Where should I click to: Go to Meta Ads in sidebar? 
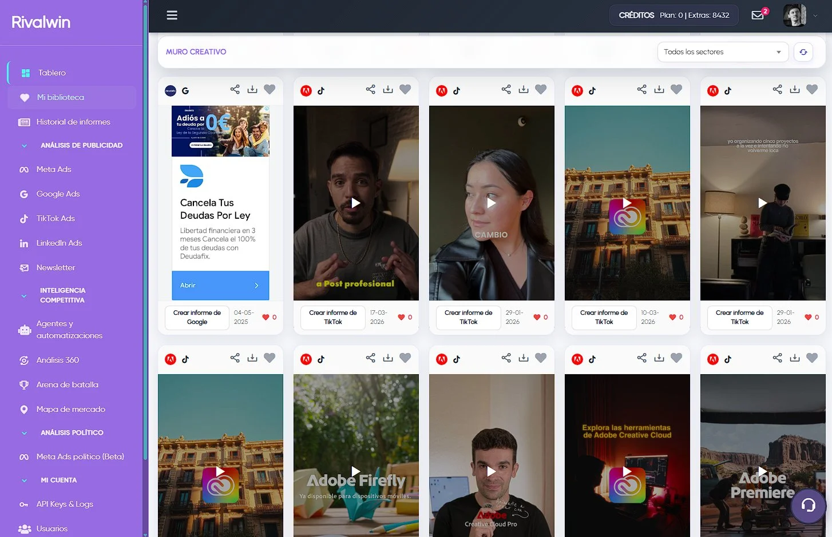tap(54, 170)
